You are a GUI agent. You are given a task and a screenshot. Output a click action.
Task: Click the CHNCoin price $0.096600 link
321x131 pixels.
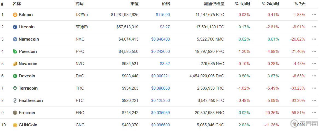pos(160,125)
